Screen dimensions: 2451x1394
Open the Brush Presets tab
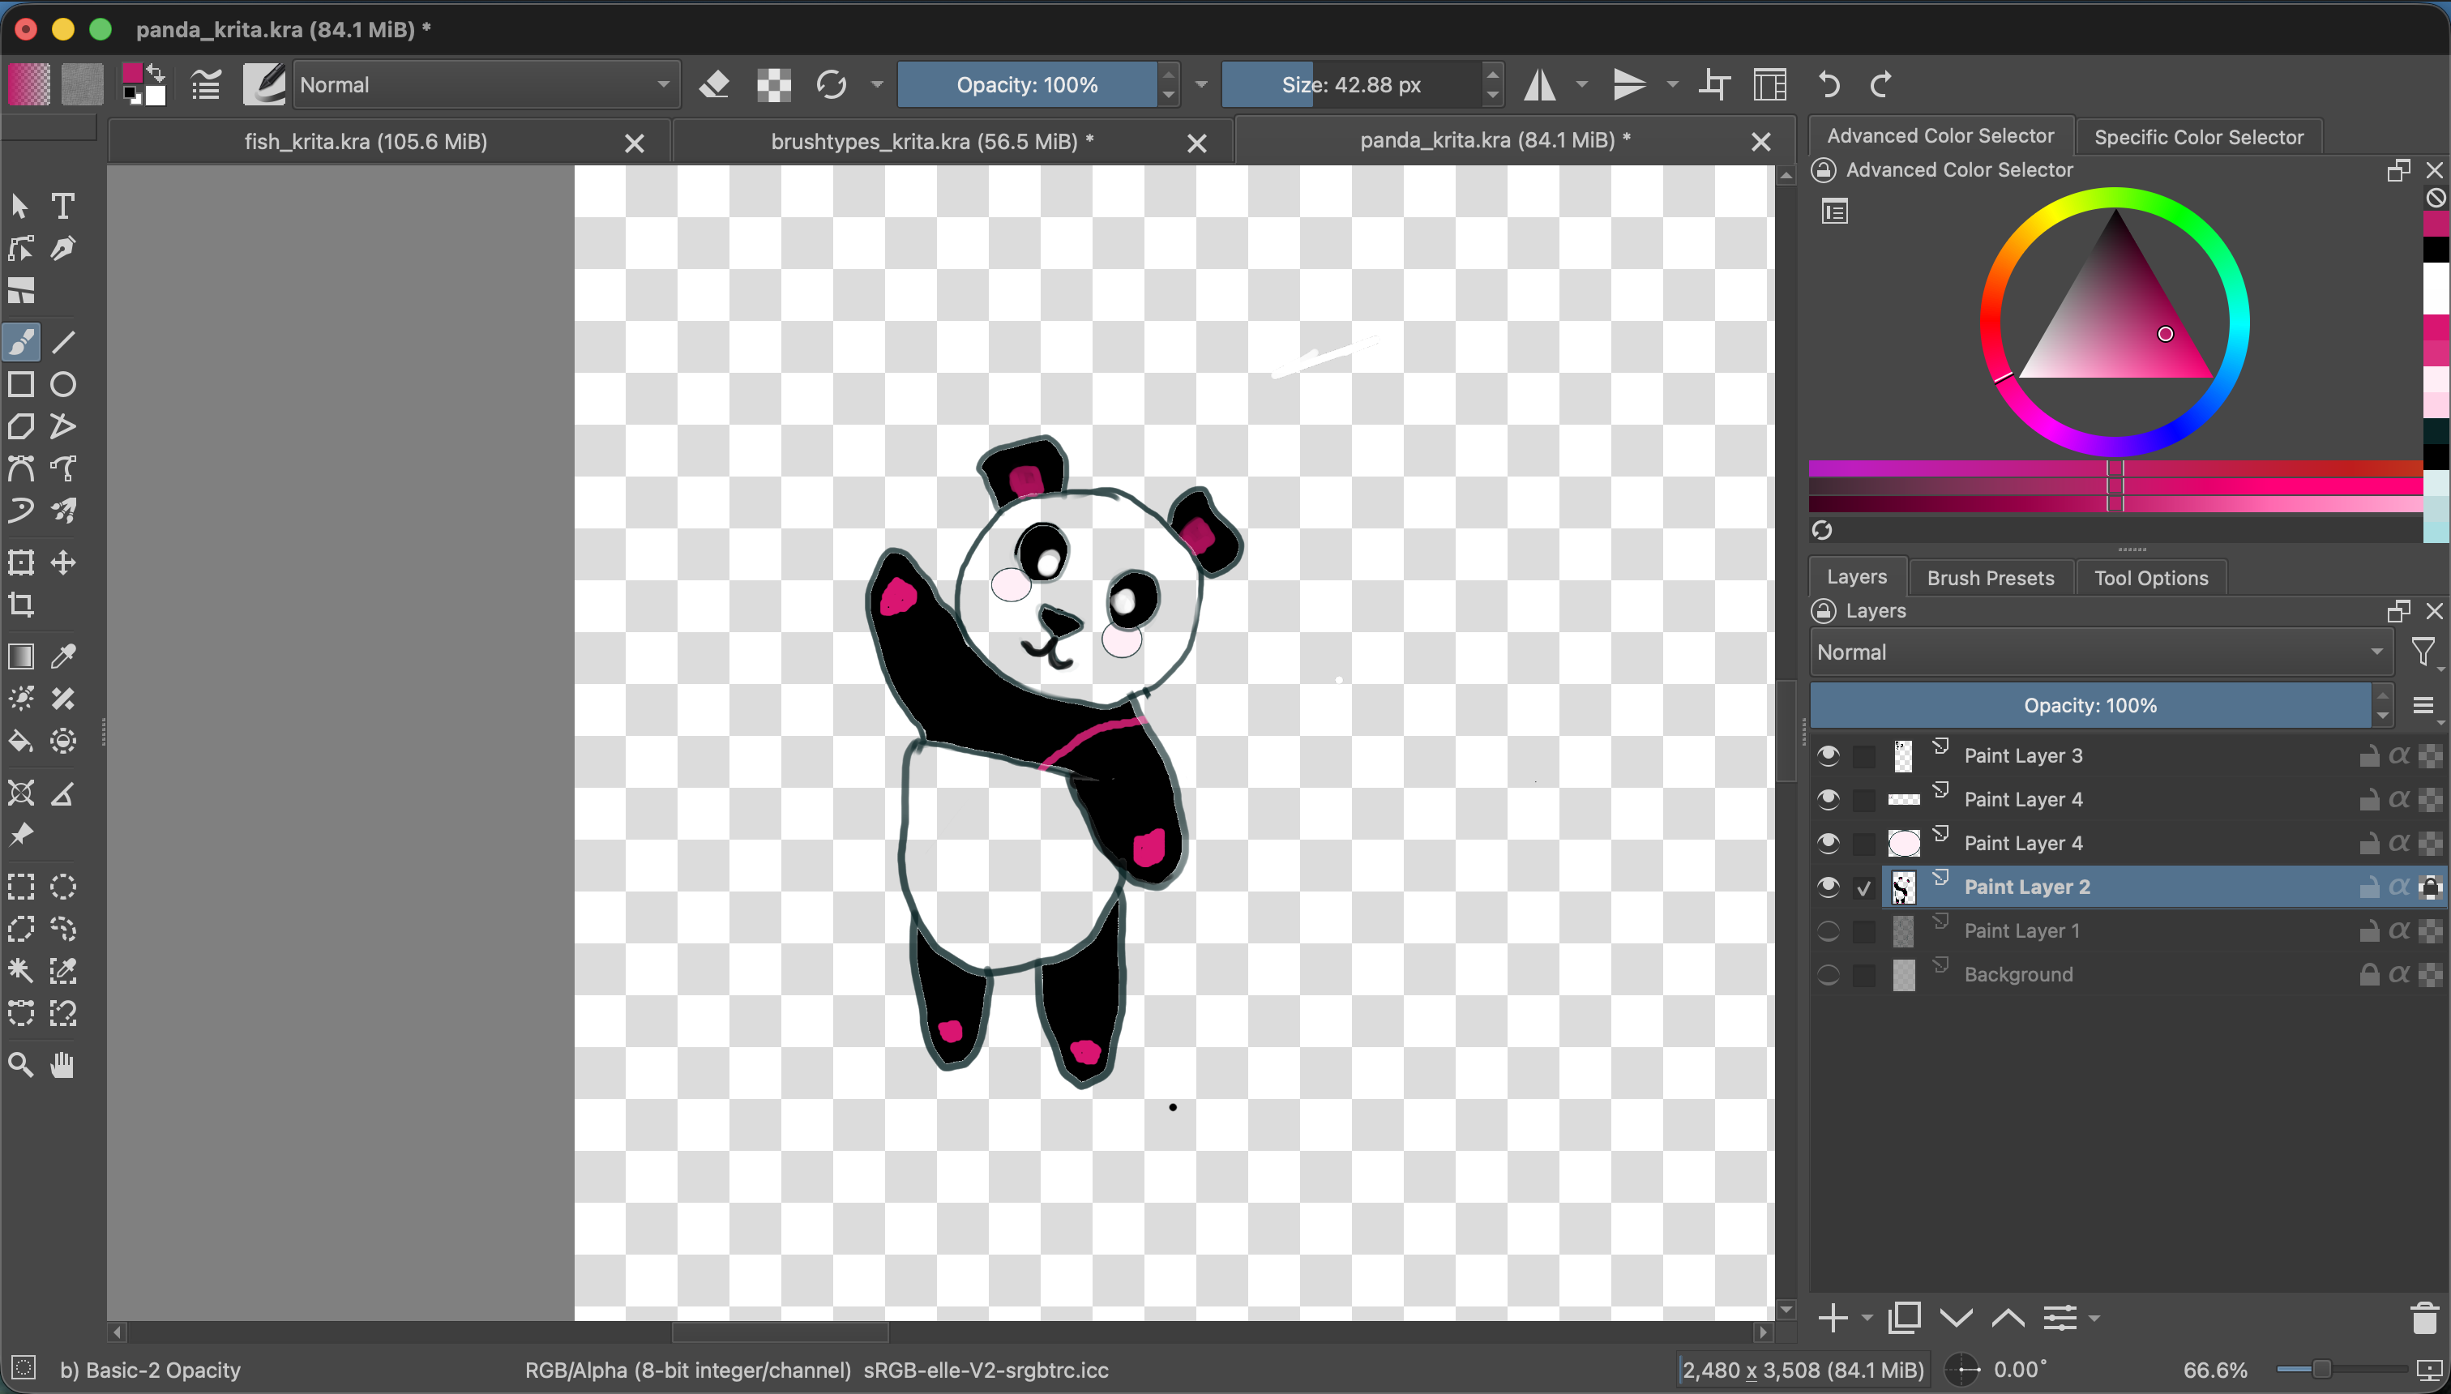(x=1990, y=577)
